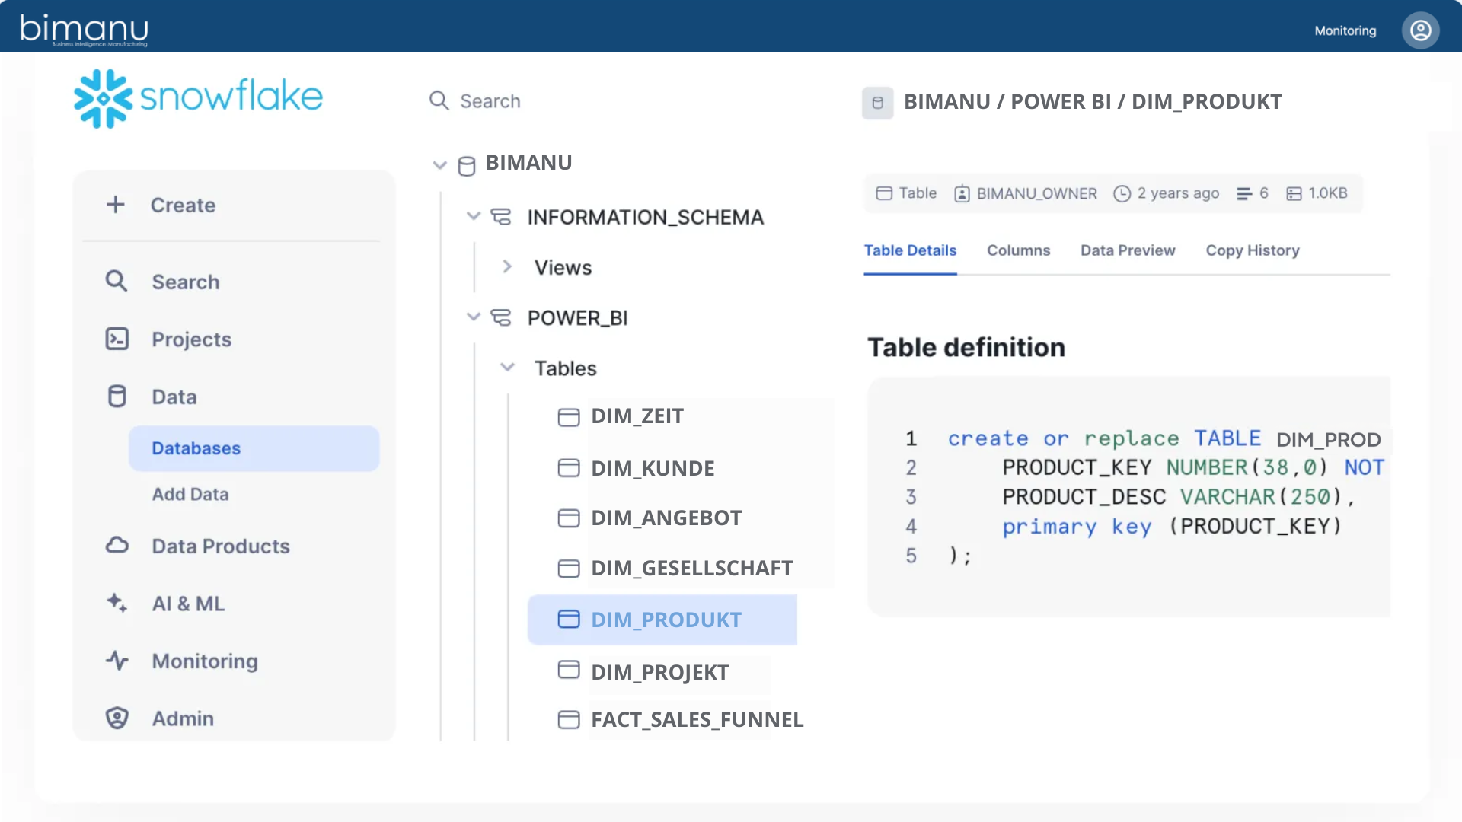Collapse the INFORMATION_SCHEMA schema
The height and width of the screenshot is (822, 1462).
click(x=474, y=216)
